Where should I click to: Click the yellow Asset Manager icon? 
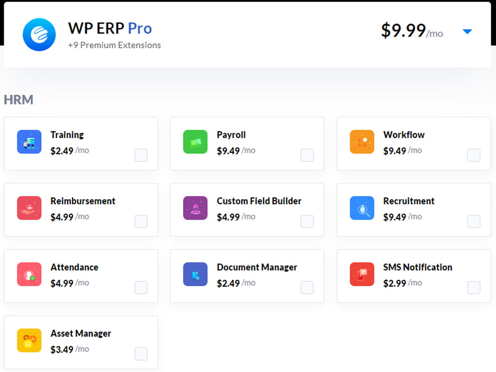pyautogui.click(x=29, y=340)
